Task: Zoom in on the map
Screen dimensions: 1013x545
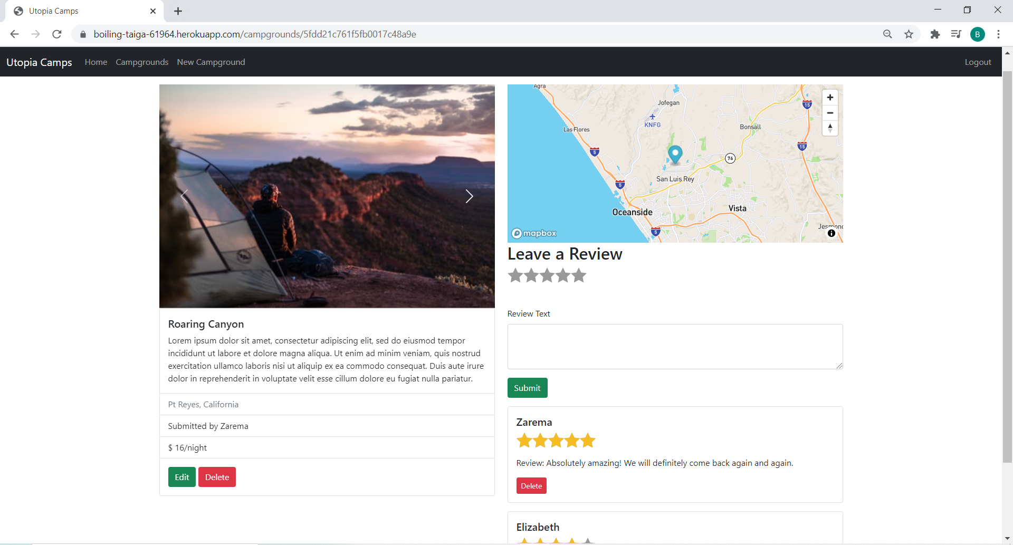Action: pos(830,97)
